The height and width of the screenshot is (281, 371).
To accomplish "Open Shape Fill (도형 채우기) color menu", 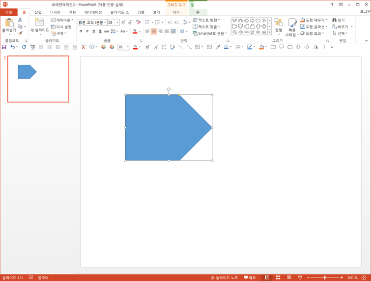I will pos(314,20).
